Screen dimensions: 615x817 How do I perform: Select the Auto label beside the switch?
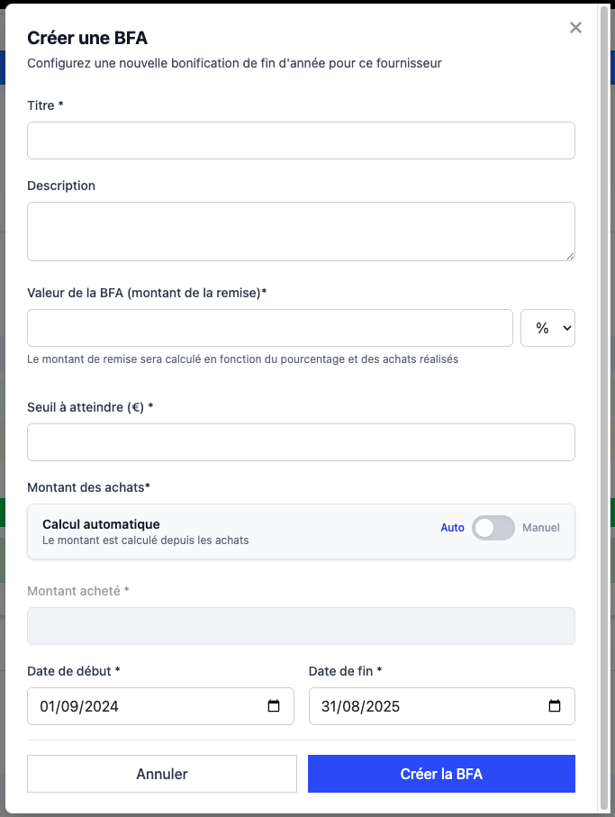452,528
